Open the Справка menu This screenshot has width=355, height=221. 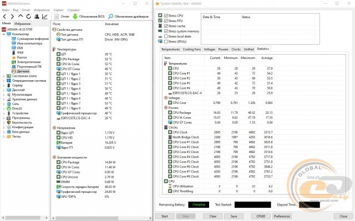coord(73,10)
